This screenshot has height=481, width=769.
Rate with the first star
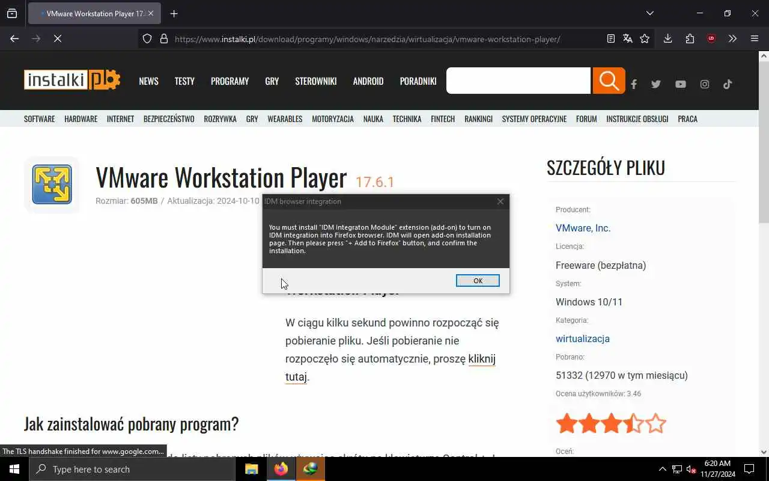(567, 424)
